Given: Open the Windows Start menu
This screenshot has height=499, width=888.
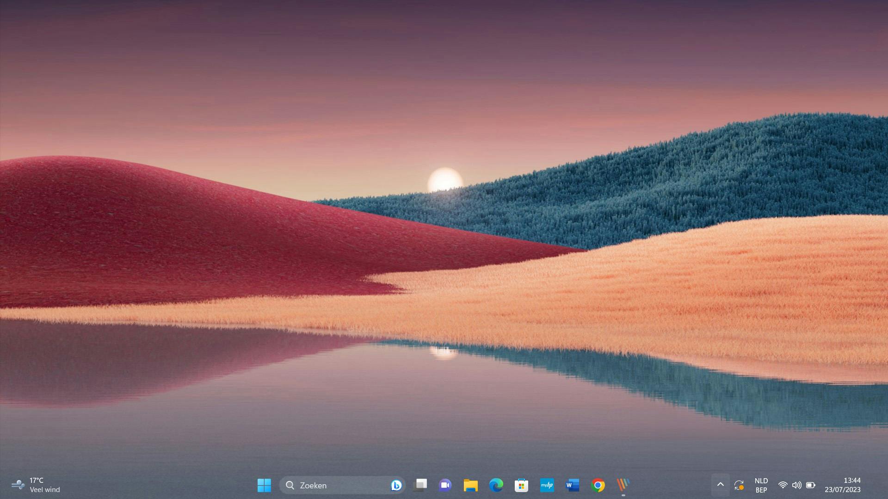Looking at the screenshot, I should (x=264, y=485).
